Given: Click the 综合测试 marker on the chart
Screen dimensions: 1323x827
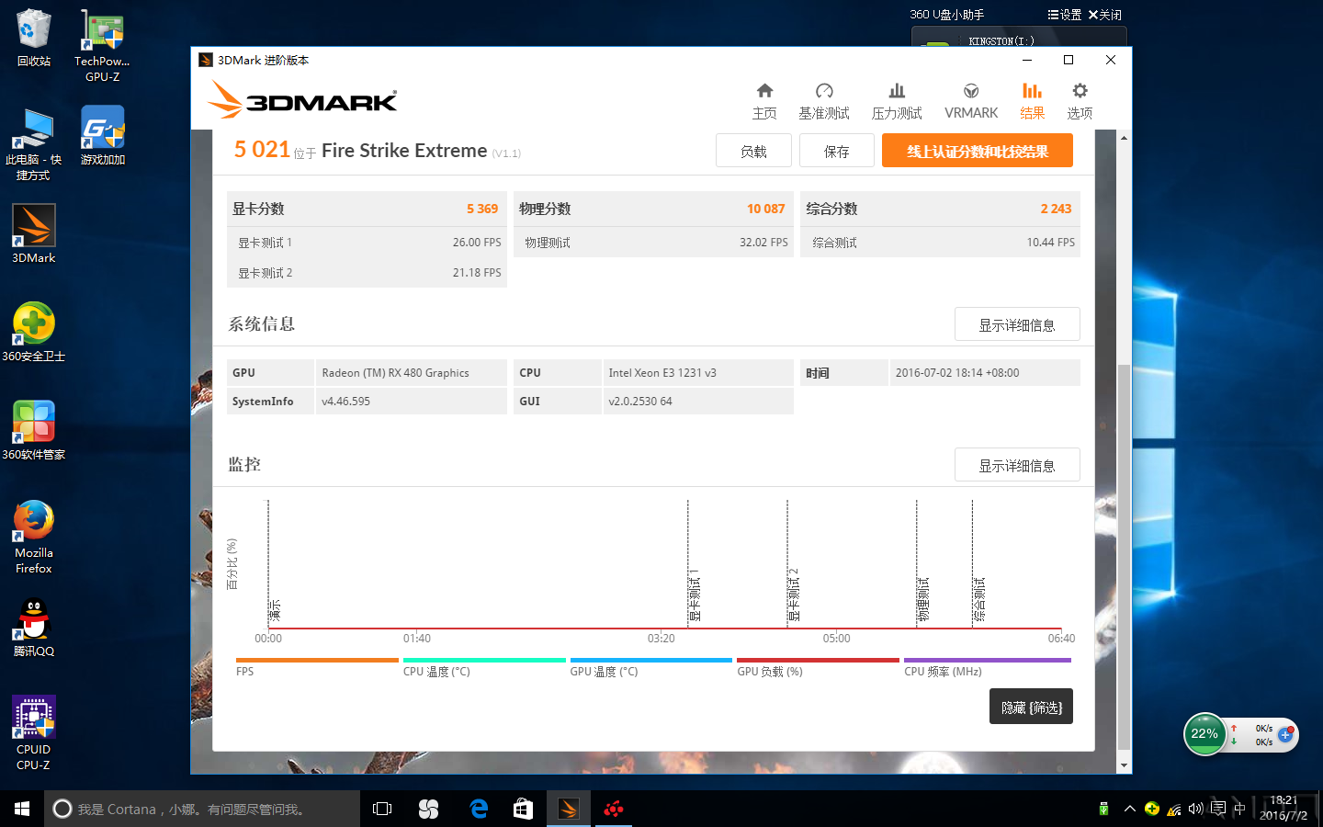Looking at the screenshot, I should click(x=979, y=599).
